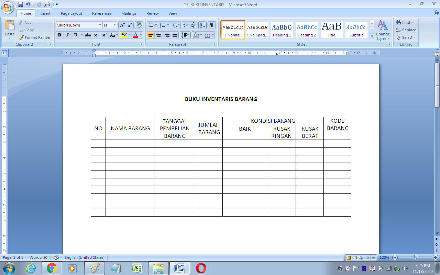Viewport: 440px width, 275px height.
Task: Open the References tab
Action: point(102,13)
